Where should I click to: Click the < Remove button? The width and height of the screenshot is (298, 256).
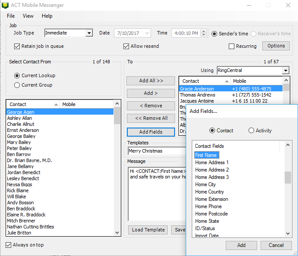(151, 106)
